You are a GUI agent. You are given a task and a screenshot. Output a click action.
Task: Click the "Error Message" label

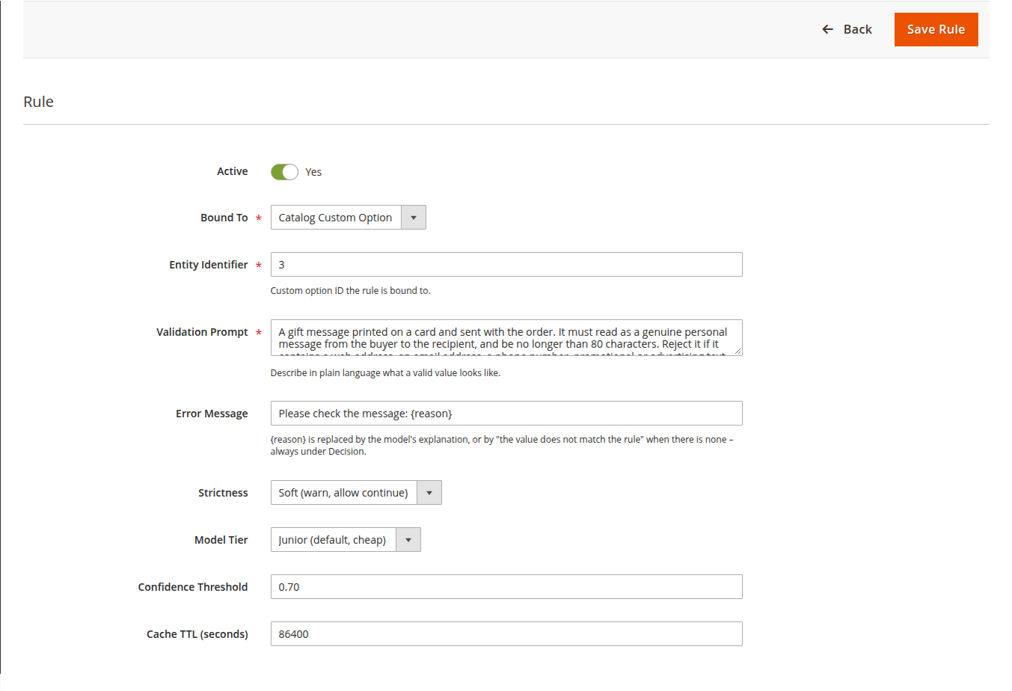pyautogui.click(x=212, y=414)
